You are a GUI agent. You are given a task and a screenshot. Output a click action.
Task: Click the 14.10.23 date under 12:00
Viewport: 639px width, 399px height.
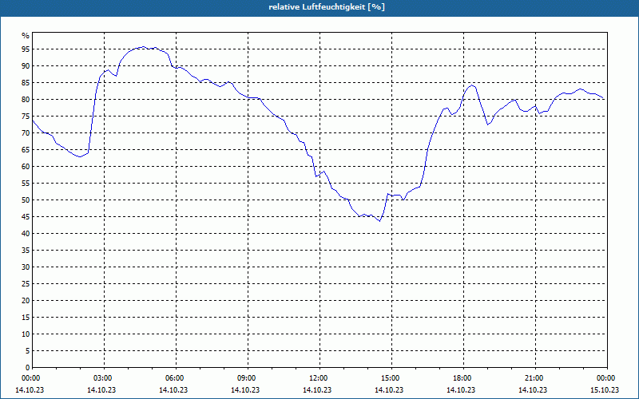pos(317,390)
